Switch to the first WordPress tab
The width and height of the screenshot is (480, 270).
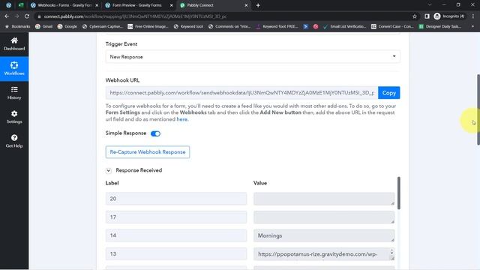(8, 5)
